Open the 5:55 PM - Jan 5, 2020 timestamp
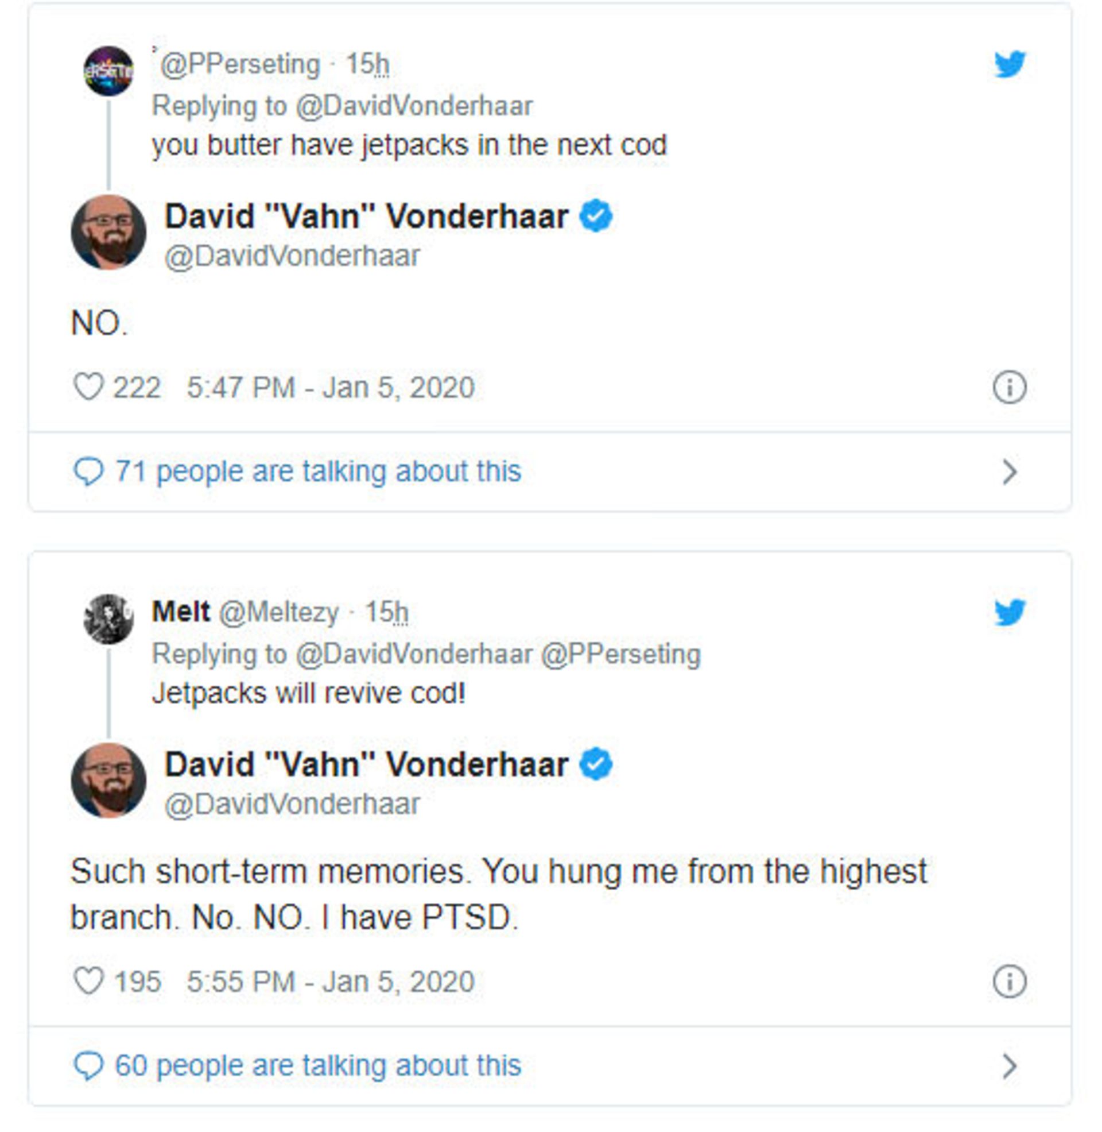 point(331,982)
